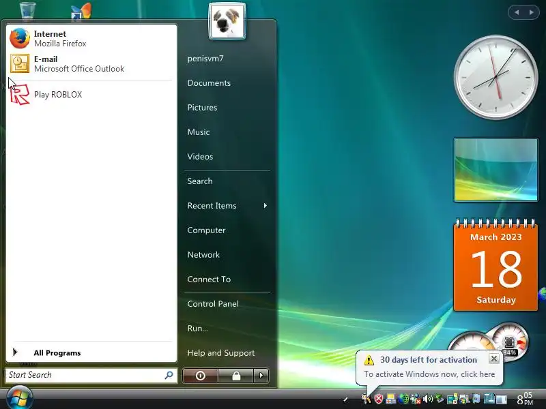Open Pictures from the Start menu
Image resolution: width=546 pixels, height=409 pixels.
(202, 108)
